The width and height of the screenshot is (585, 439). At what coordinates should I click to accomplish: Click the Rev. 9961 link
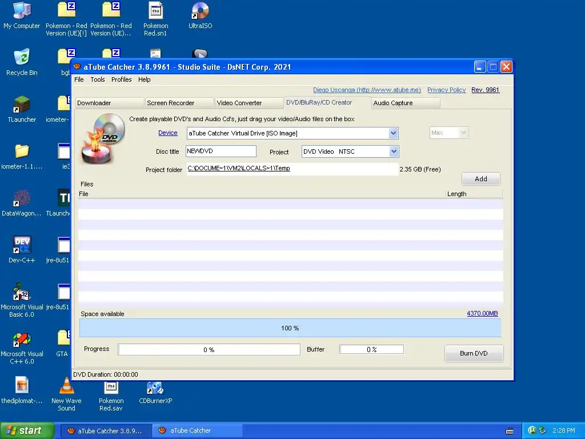coord(485,90)
